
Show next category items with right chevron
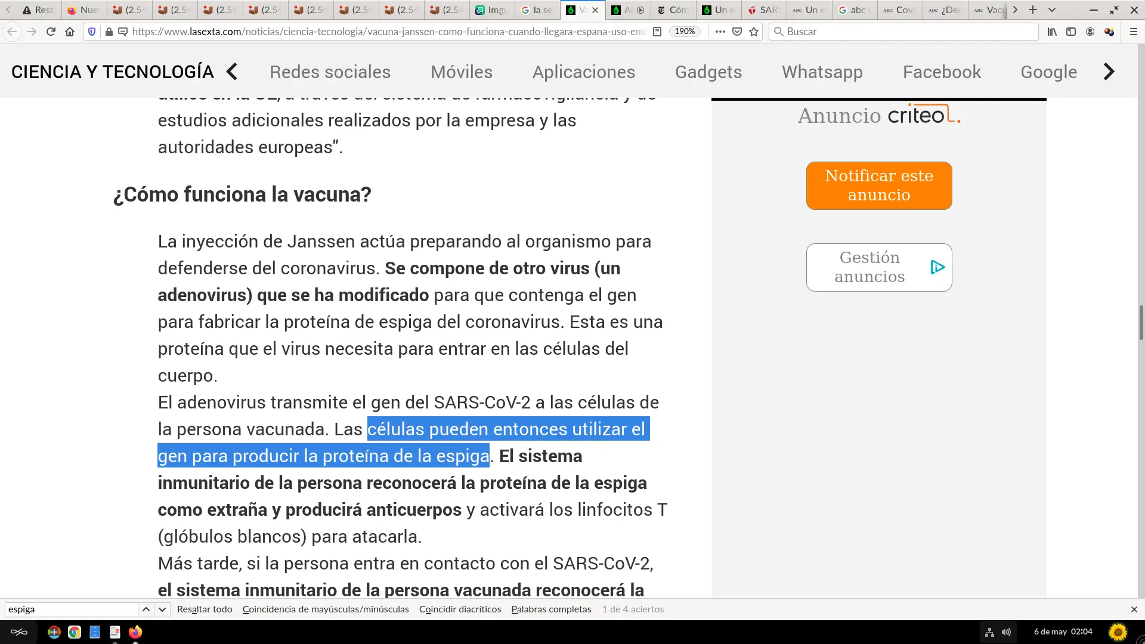click(x=1109, y=72)
